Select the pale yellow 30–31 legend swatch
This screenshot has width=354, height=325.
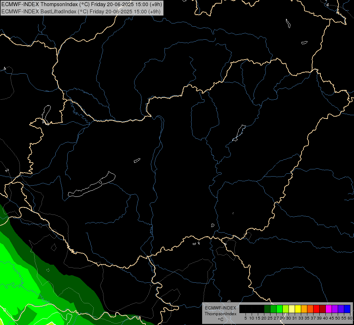pos(292,309)
